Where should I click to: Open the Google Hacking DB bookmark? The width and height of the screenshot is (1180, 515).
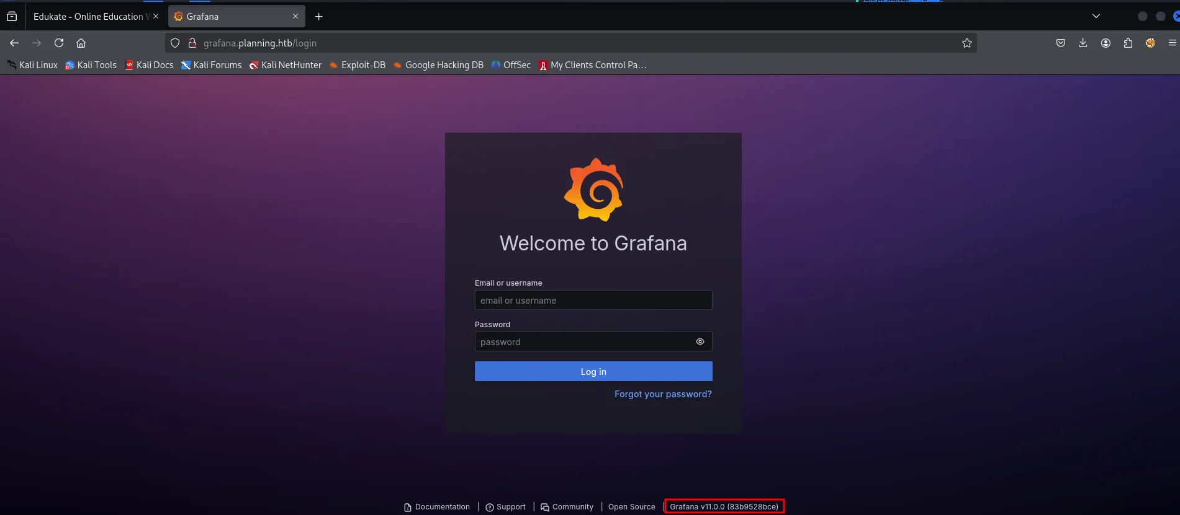click(438, 65)
